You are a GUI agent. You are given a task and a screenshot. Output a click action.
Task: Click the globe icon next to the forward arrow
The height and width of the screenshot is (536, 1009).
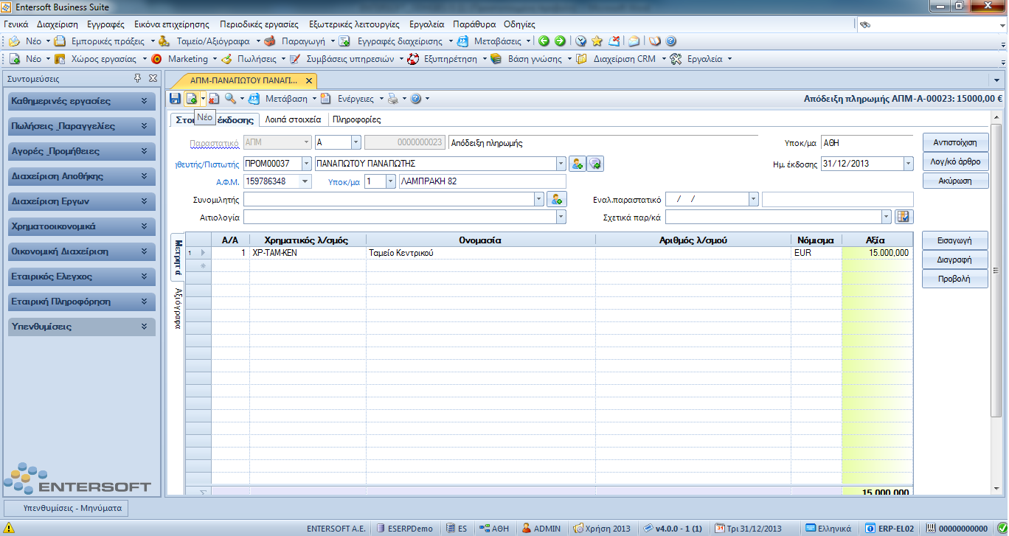(x=580, y=41)
